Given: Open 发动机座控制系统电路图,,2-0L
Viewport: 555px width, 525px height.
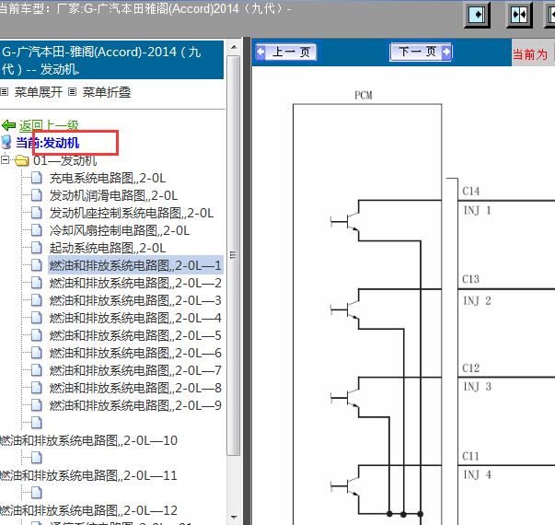Looking at the screenshot, I should (132, 214).
